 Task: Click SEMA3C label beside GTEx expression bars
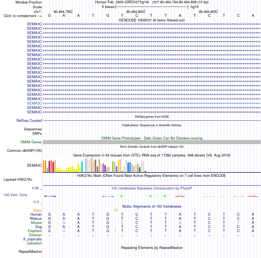[x=34, y=166]
